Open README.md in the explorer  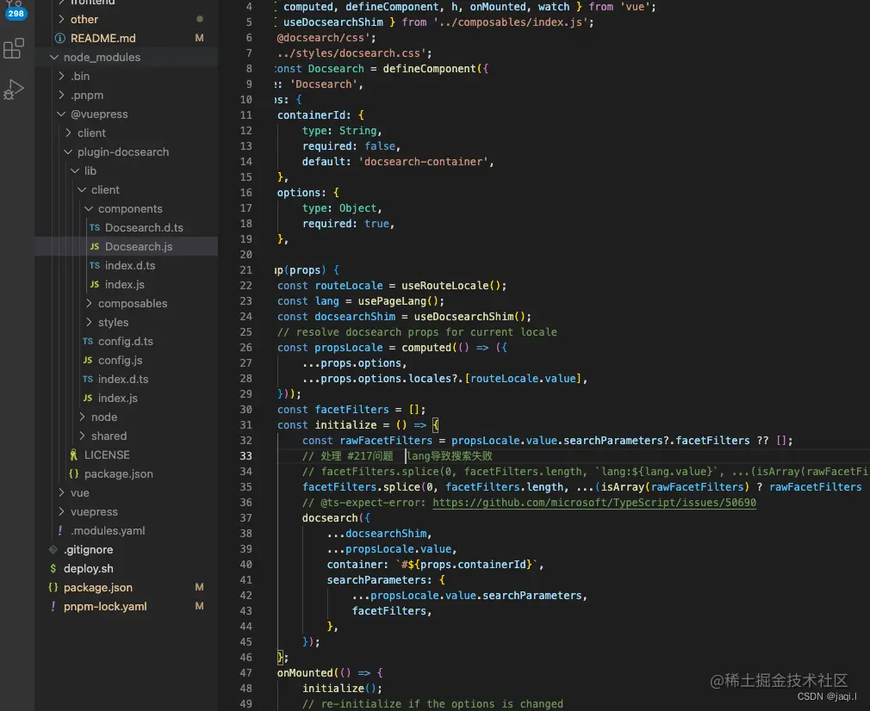pyautogui.click(x=103, y=38)
